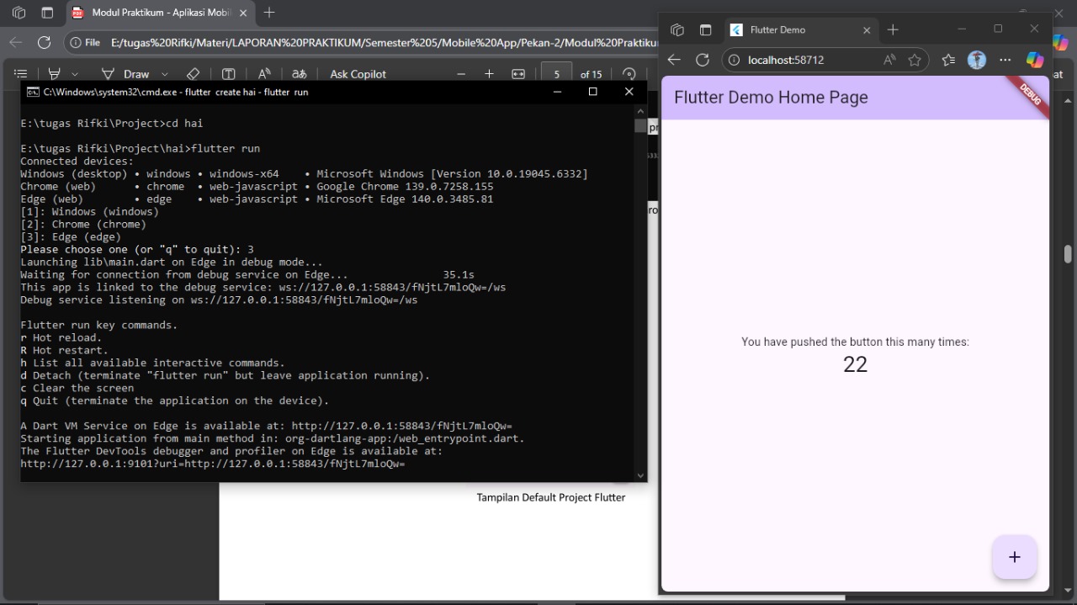Open Settings and more in Flutter Demo window
Viewport: 1077px width, 605px height.
click(x=1005, y=60)
